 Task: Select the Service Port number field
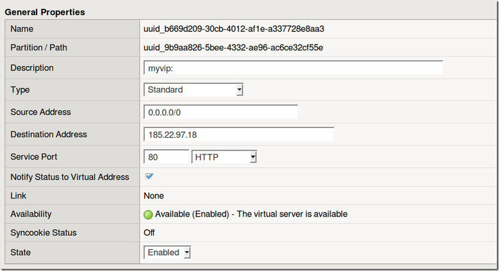coord(166,157)
